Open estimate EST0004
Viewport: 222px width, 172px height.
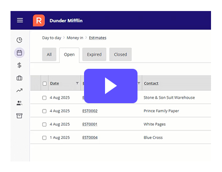pos(90,138)
